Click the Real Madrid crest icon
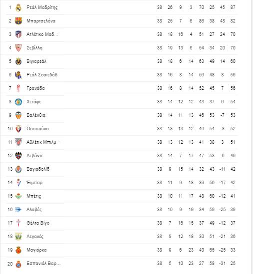Screen dimensions: 253x274 18,7
